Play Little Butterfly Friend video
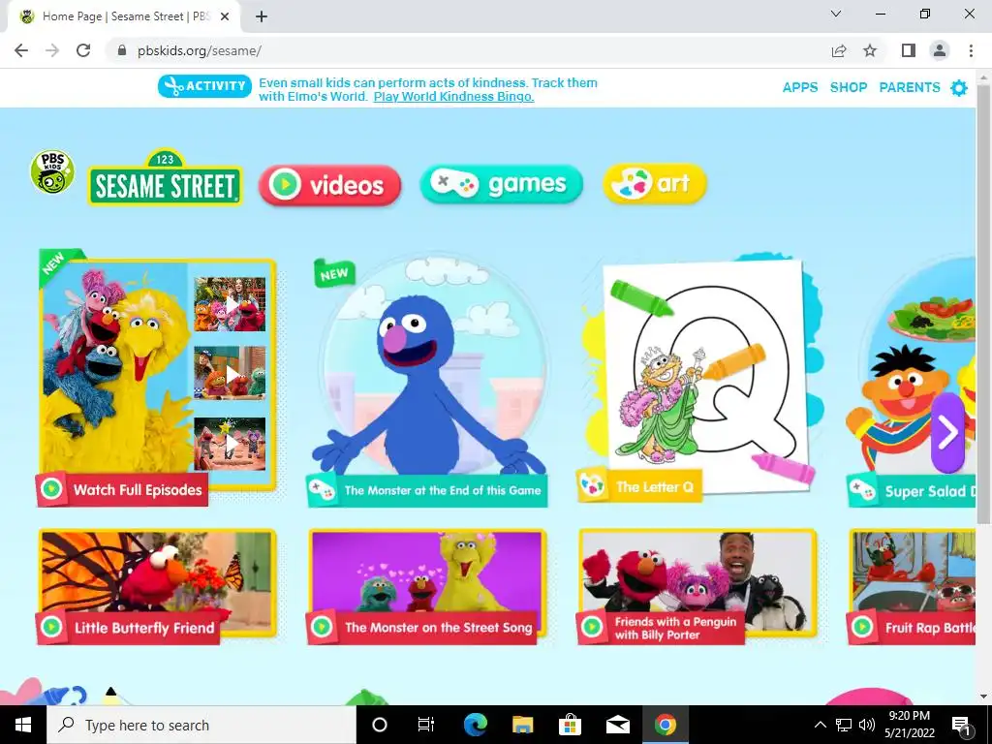 [157, 585]
